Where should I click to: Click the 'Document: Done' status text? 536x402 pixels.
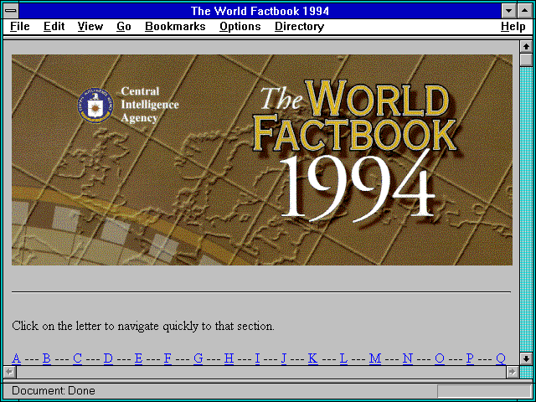(54, 391)
